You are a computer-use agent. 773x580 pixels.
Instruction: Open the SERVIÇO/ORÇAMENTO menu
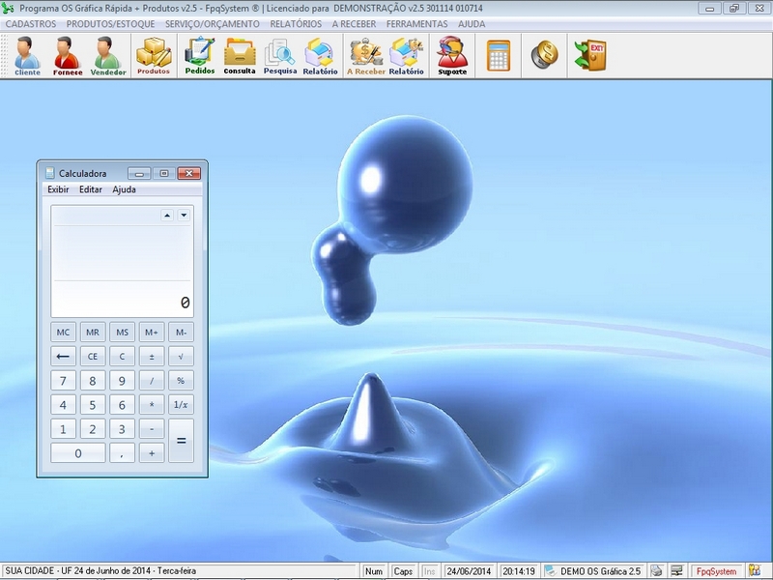point(212,23)
